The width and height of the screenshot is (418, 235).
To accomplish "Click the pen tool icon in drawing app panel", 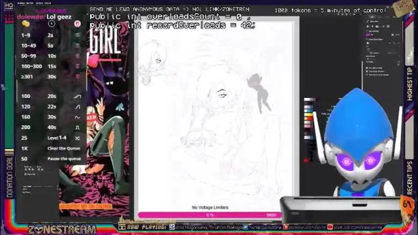I will tap(368, 22).
